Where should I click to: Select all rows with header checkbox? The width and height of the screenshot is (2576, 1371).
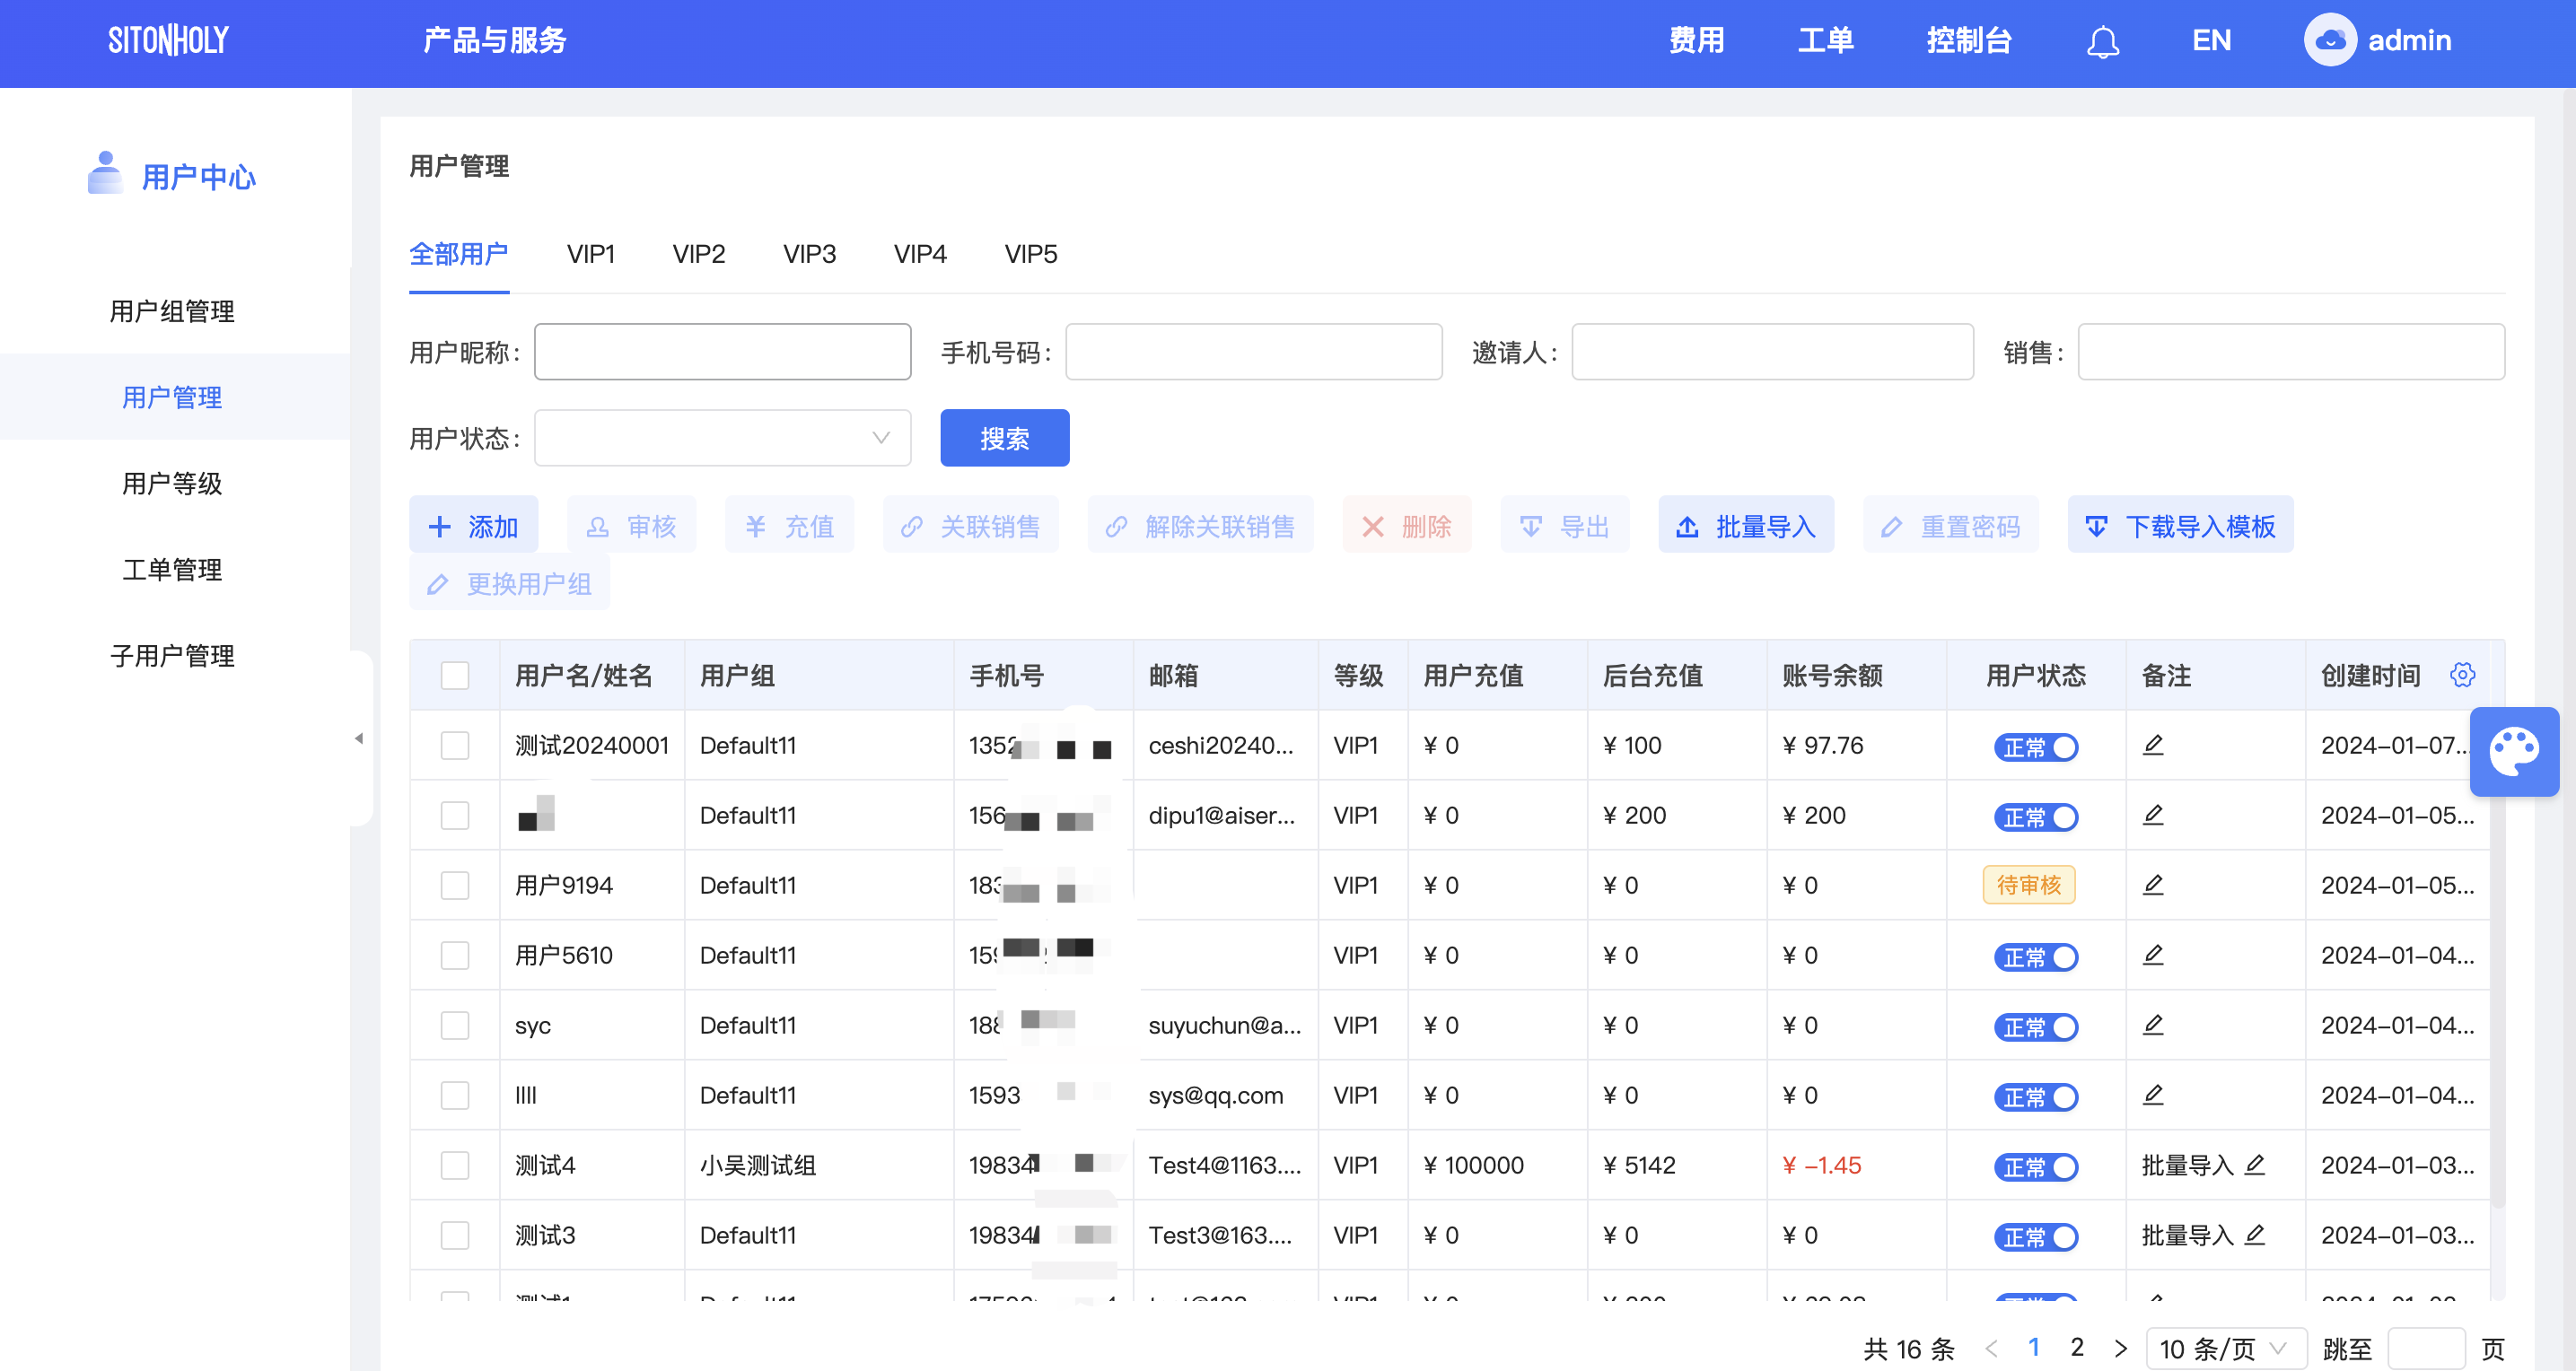point(455,675)
